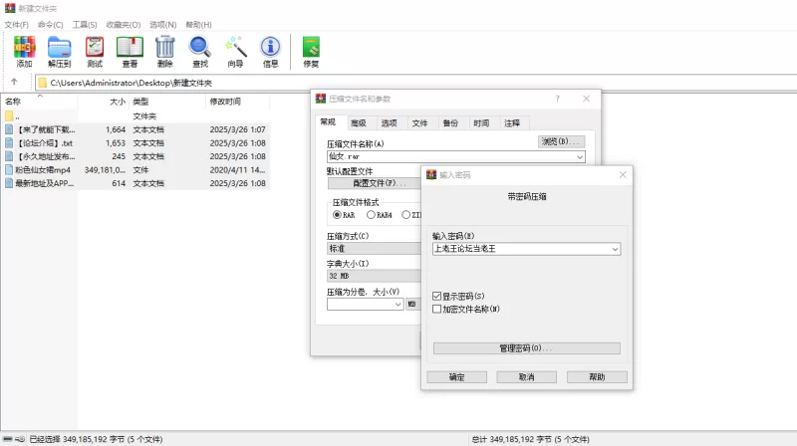Open the 选项(N) menu
797x446 pixels.
click(162, 24)
